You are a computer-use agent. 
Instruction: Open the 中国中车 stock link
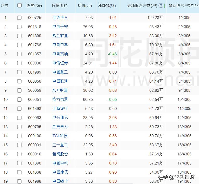(60, 45)
